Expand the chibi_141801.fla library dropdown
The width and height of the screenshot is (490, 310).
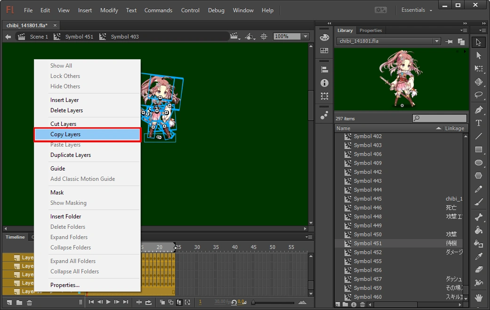437,41
